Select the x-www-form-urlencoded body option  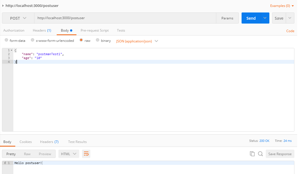[x=33, y=40]
